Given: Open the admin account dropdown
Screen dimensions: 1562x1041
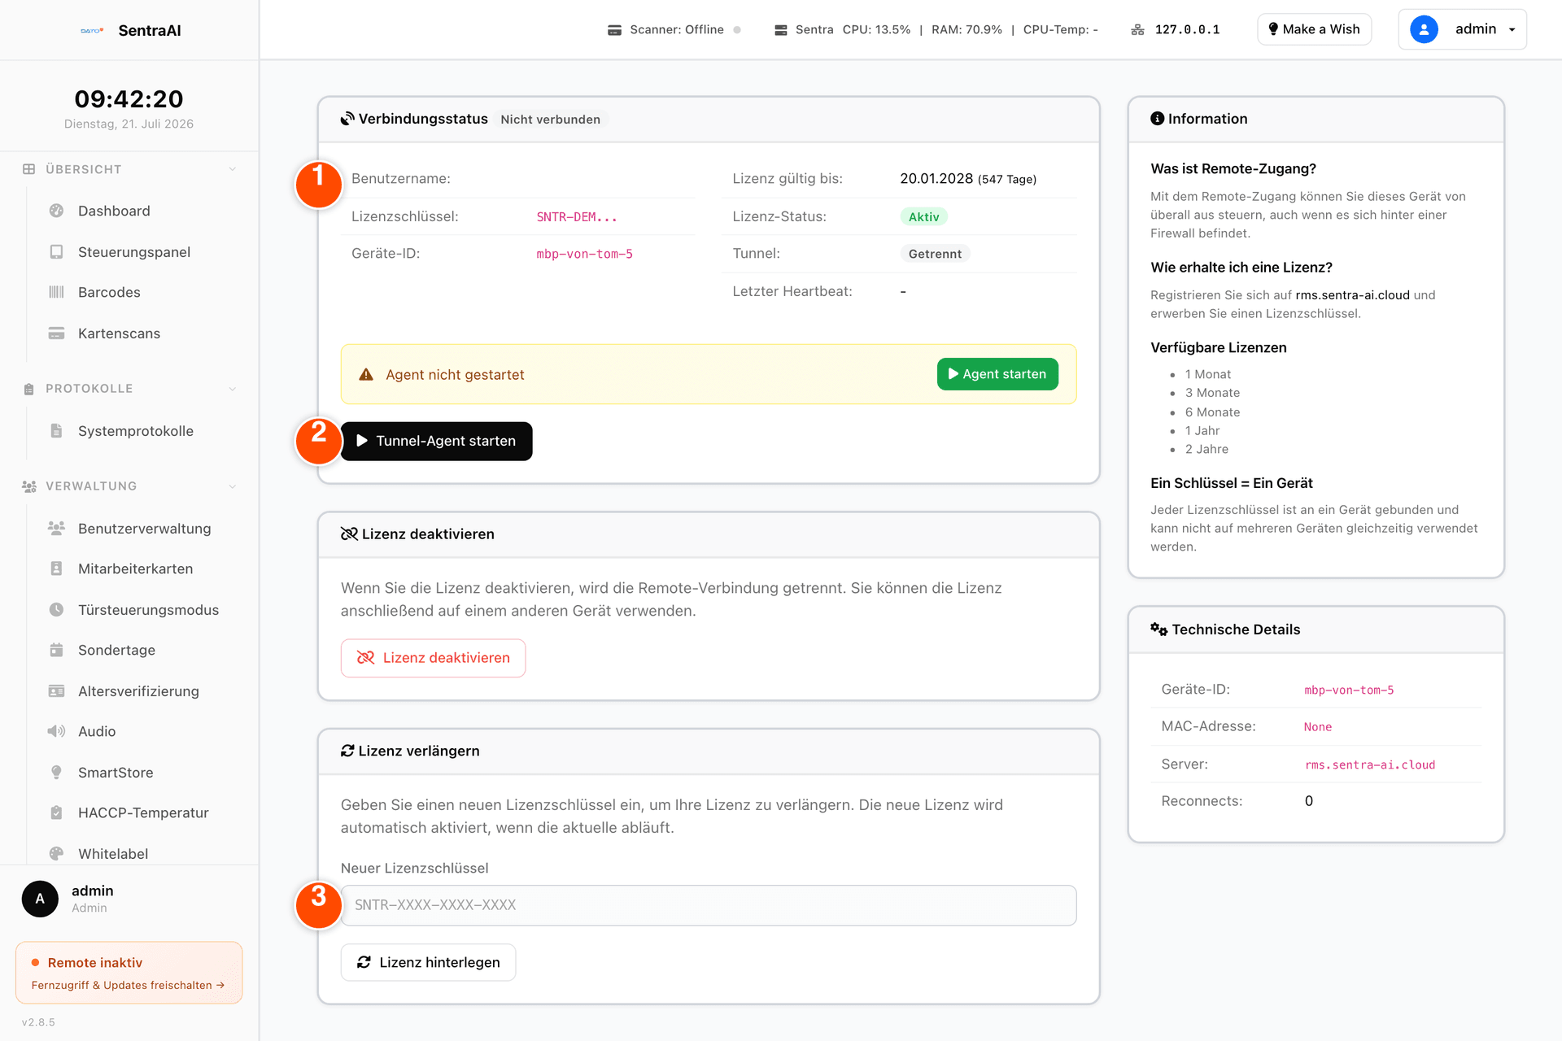Looking at the screenshot, I should coord(1462,29).
